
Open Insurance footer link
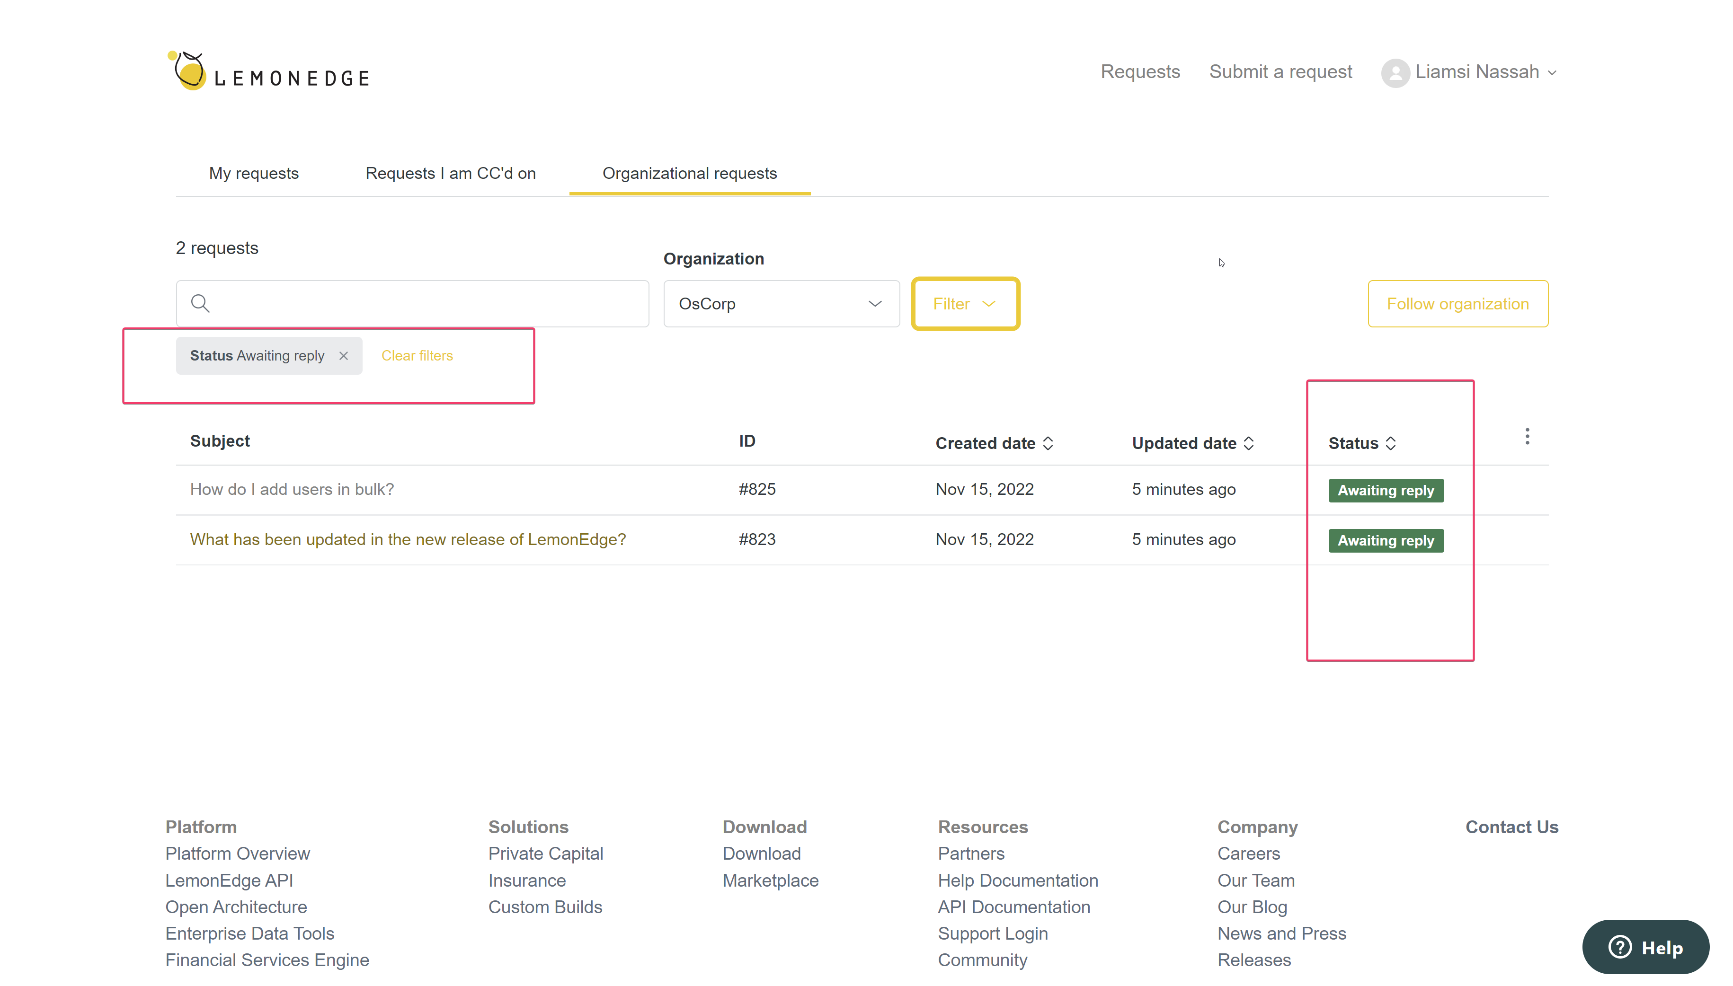(526, 880)
